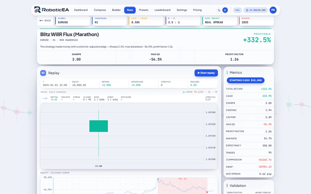
Task: Click the Trades 95 metric row
Action: point(249,153)
